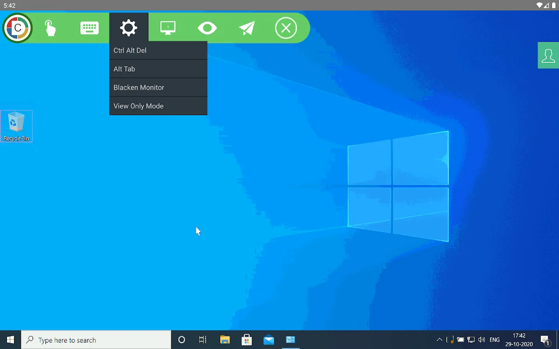
Task: Send Ctrl Alt Del command
Action: click(x=158, y=51)
